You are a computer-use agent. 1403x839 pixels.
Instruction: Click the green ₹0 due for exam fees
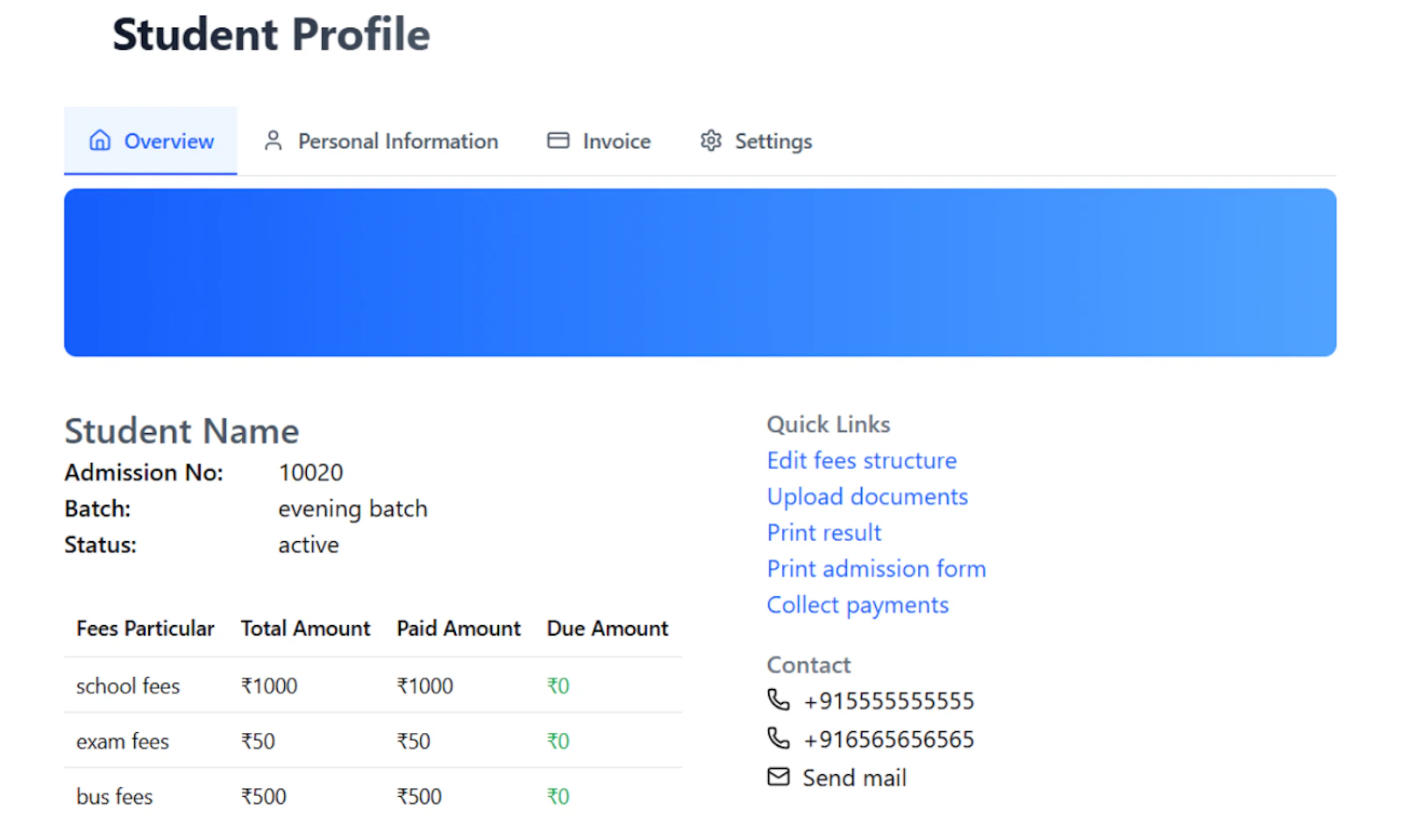coord(559,741)
